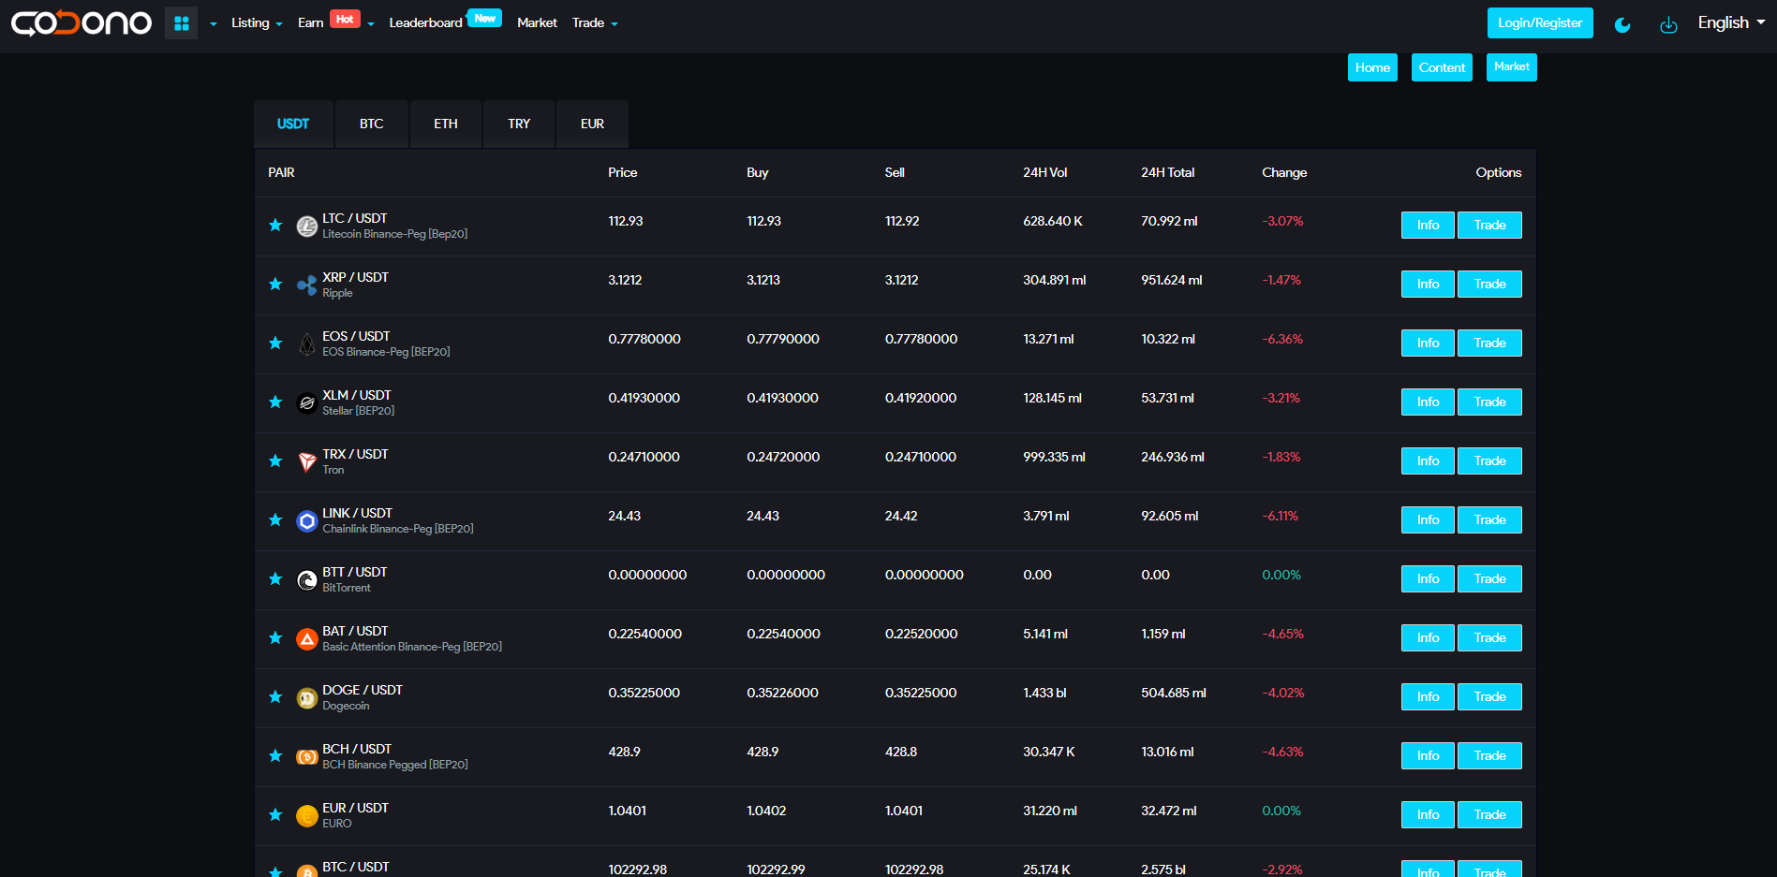Switch to the USDT market tab
This screenshot has height=877, width=1777.
point(293,124)
